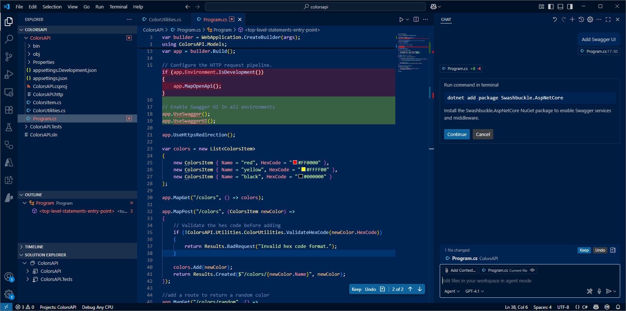Open the Extensions view
Image resolution: width=626 pixels, height=311 pixels.
coord(9,110)
